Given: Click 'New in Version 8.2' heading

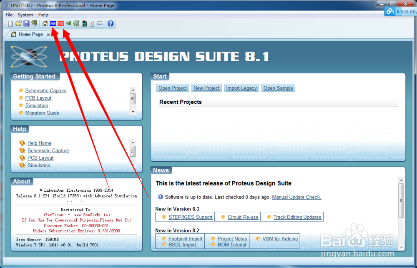Looking at the screenshot, I should pos(177,230).
